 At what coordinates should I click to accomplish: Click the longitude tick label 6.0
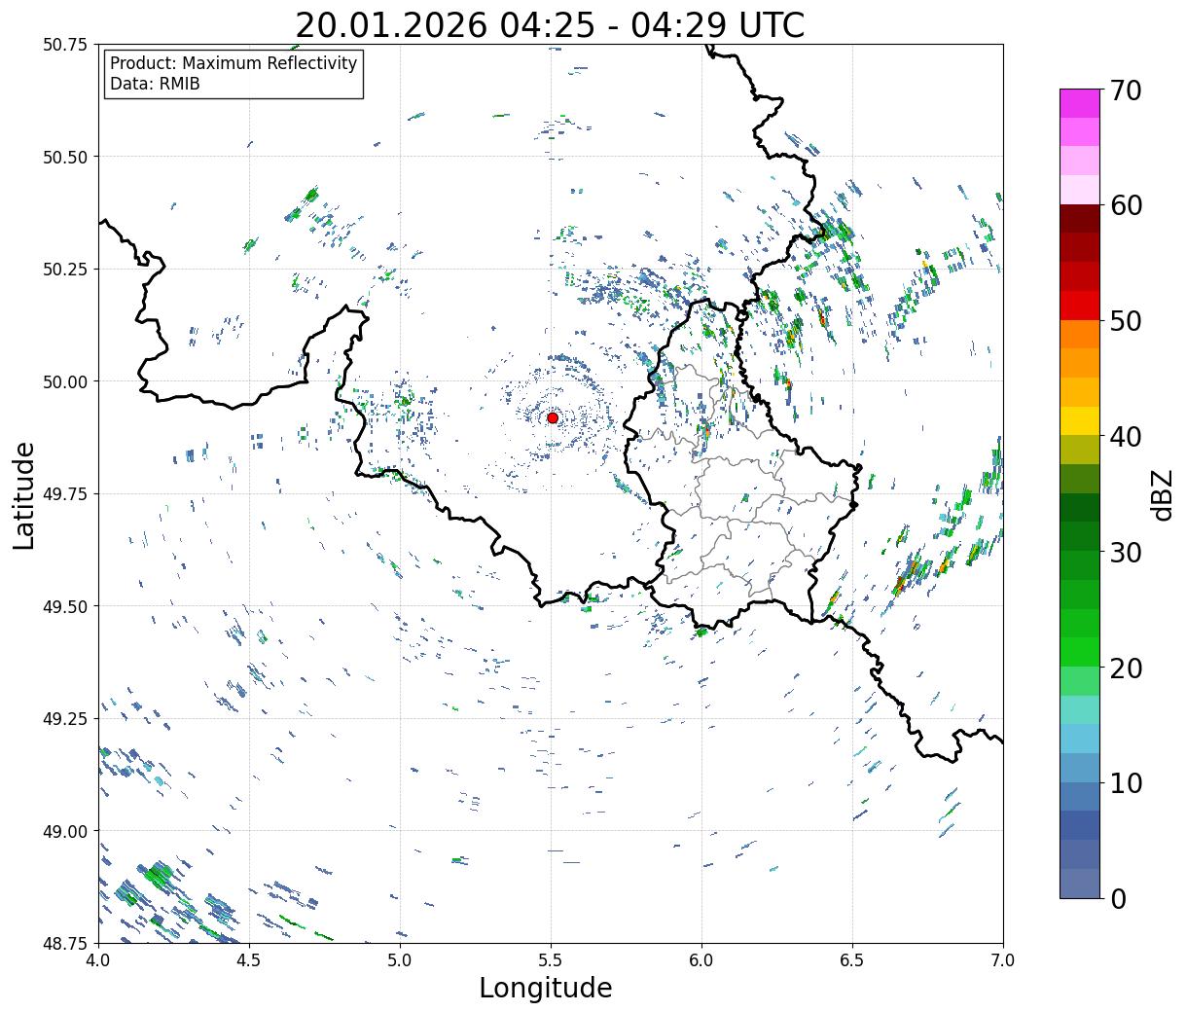tap(701, 960)
